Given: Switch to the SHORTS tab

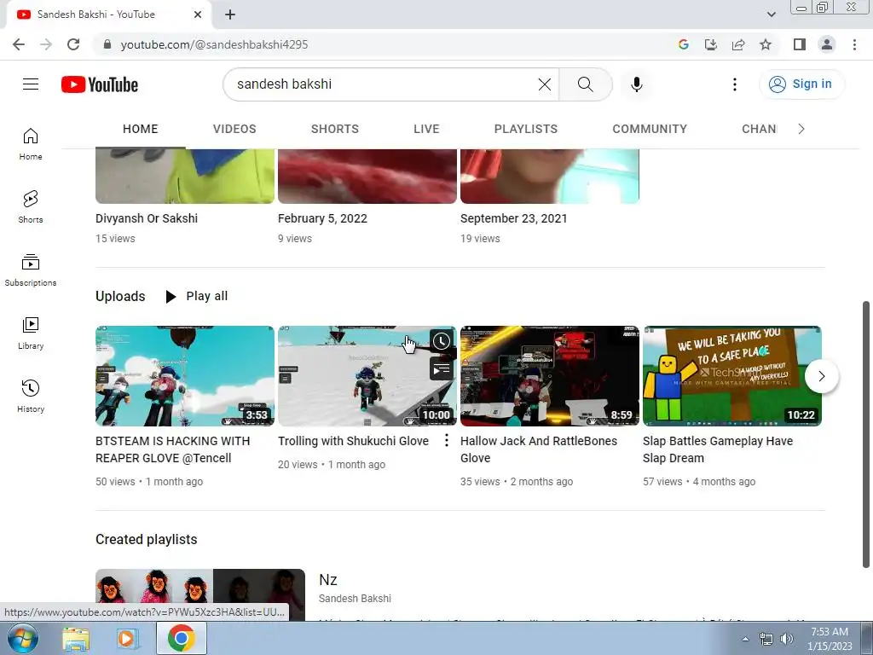Looking at the screenshot, I should tap(334, 130).
